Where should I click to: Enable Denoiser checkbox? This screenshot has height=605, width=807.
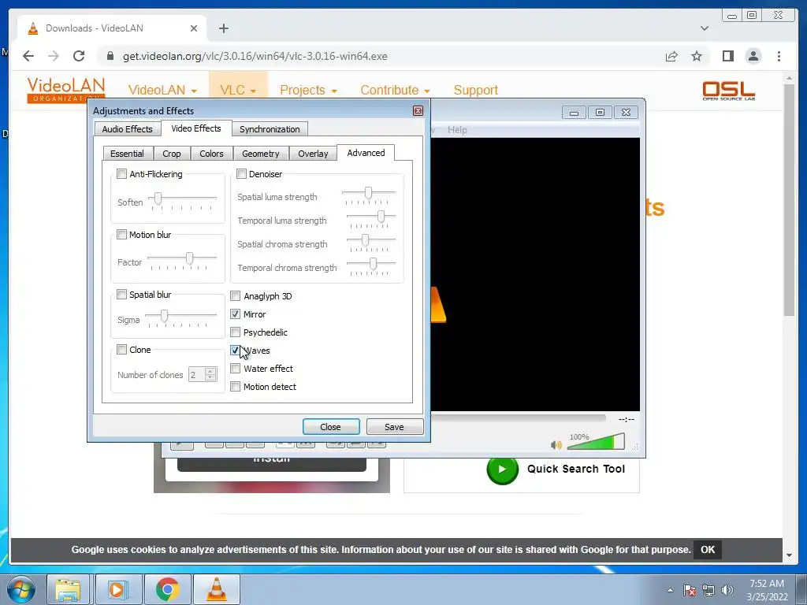[241, 174]
